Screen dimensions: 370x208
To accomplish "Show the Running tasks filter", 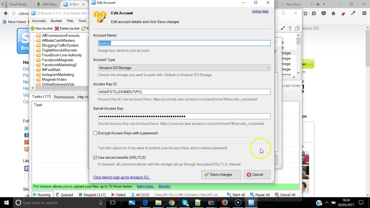I will click(42, 195).
